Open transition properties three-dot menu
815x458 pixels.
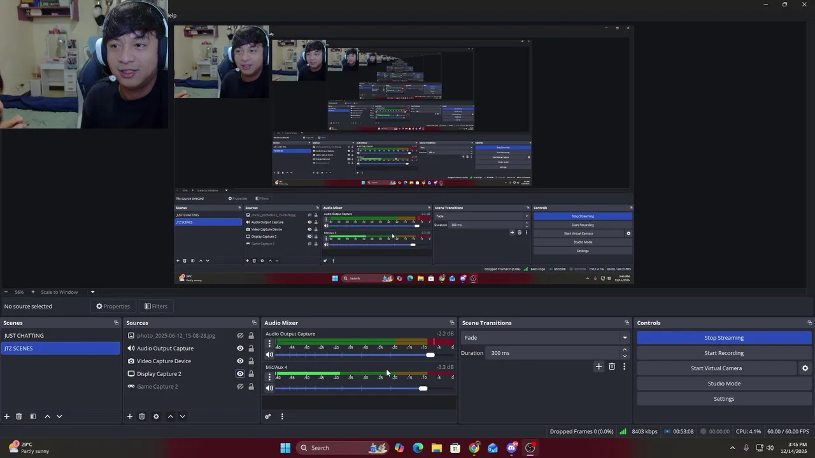(624, 366)
